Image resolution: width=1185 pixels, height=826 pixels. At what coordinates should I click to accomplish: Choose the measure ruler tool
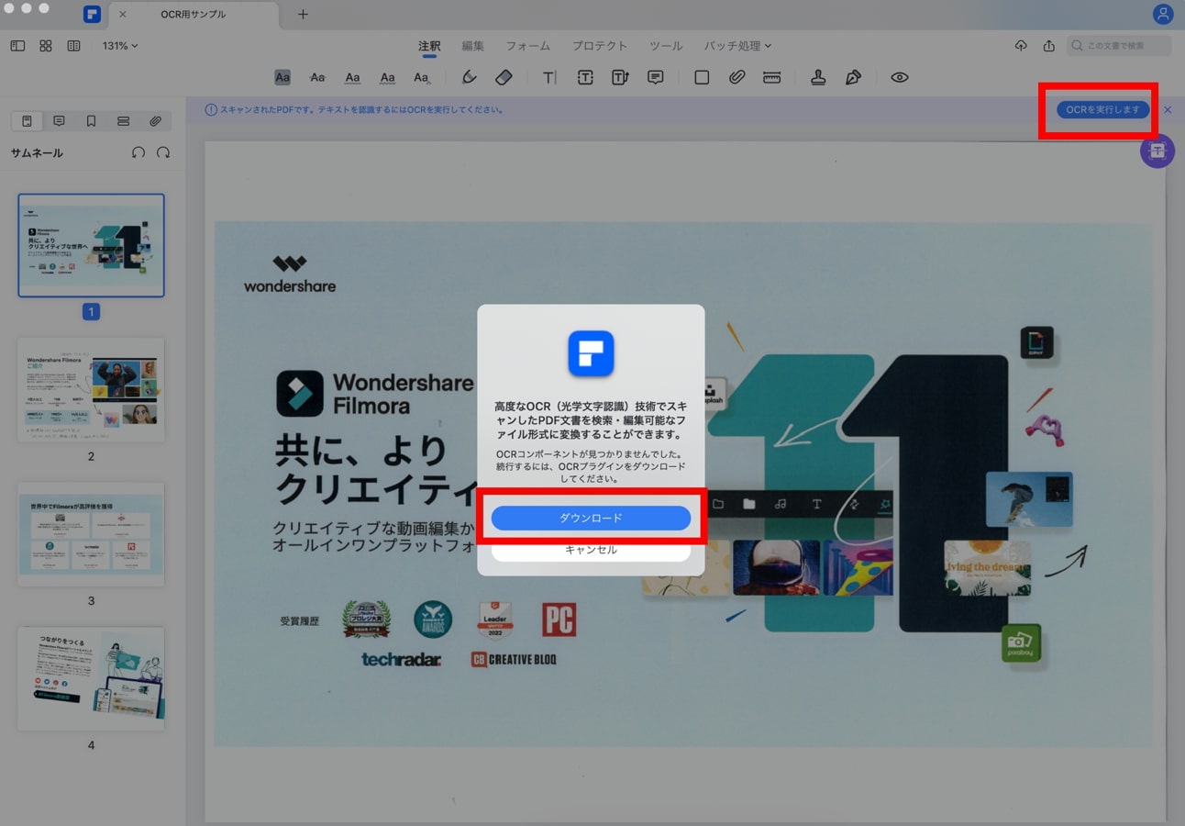[x=771, y=78]
